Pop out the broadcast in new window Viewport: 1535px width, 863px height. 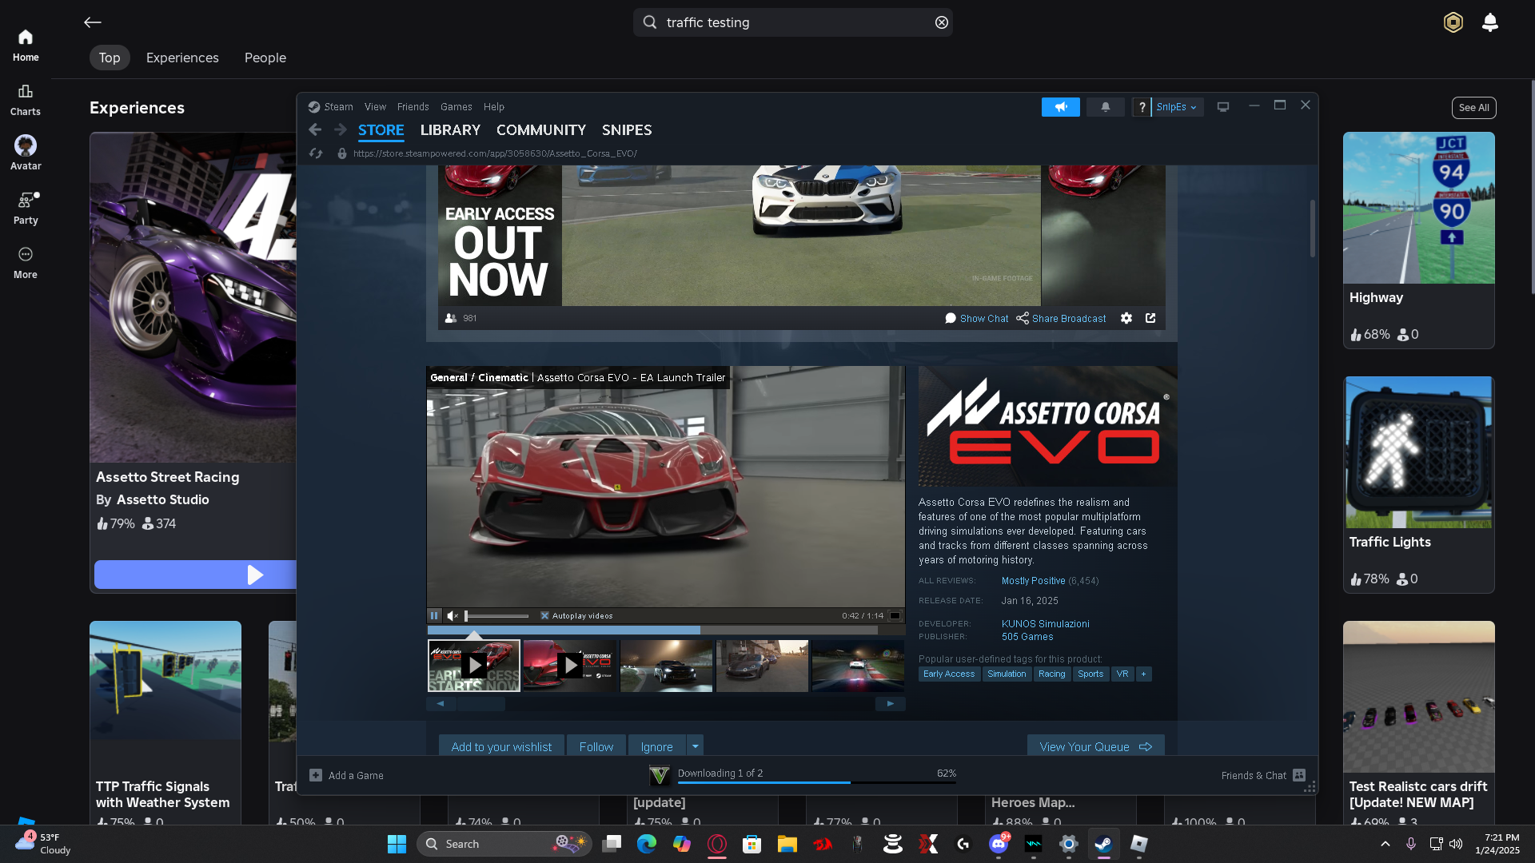(1150, 318)
